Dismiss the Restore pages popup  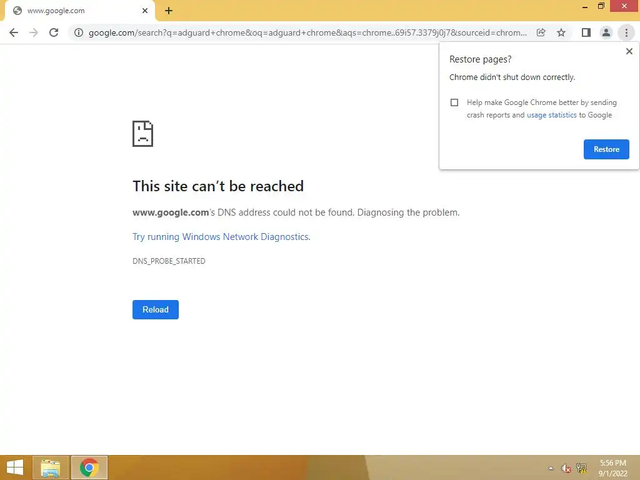[x=629, y=51]
